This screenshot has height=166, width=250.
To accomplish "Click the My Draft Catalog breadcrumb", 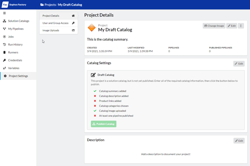I will pyautogui.click(x=70, y=5).
